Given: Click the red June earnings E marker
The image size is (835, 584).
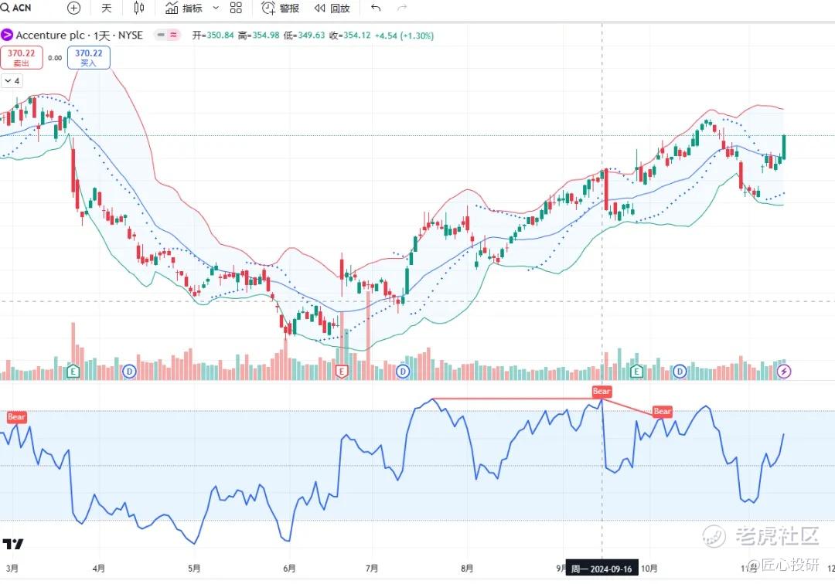Looking at the screenshot, I should [342, 372].
